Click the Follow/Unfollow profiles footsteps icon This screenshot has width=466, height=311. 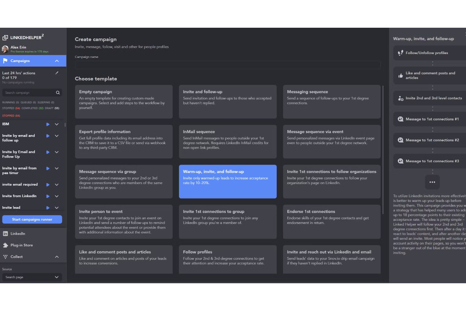[401, 53]
